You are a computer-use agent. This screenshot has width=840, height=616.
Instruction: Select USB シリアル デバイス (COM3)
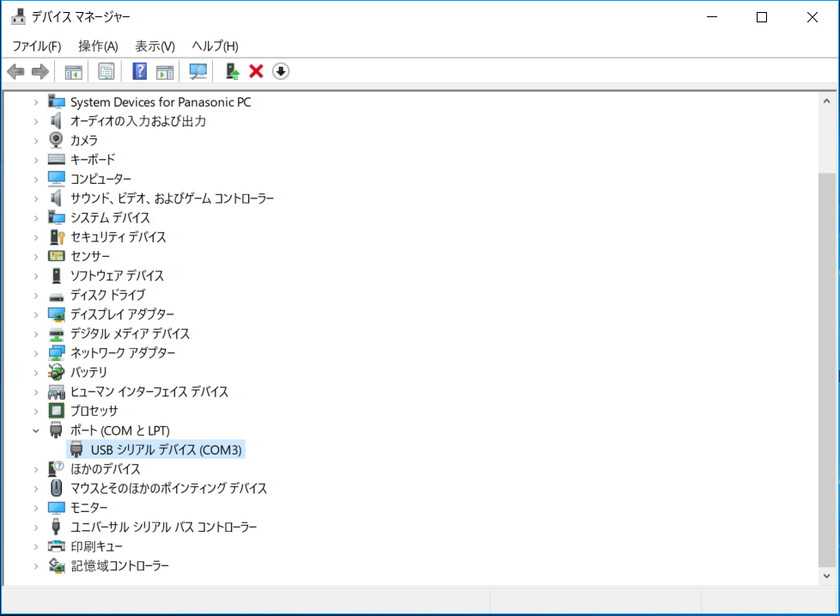166,449
